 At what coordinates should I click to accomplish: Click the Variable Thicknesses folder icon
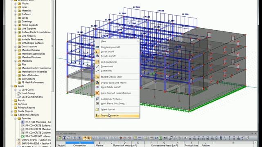[x=19, y=39]
